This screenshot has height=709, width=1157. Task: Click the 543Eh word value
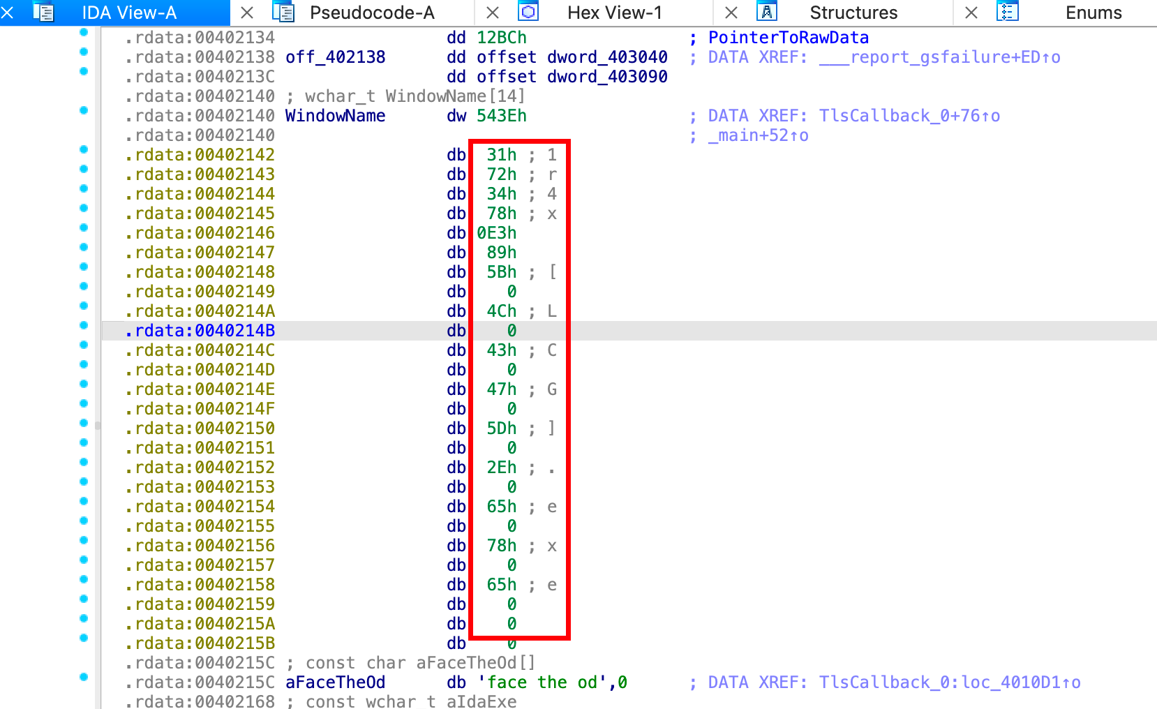(x=502, y=116)
